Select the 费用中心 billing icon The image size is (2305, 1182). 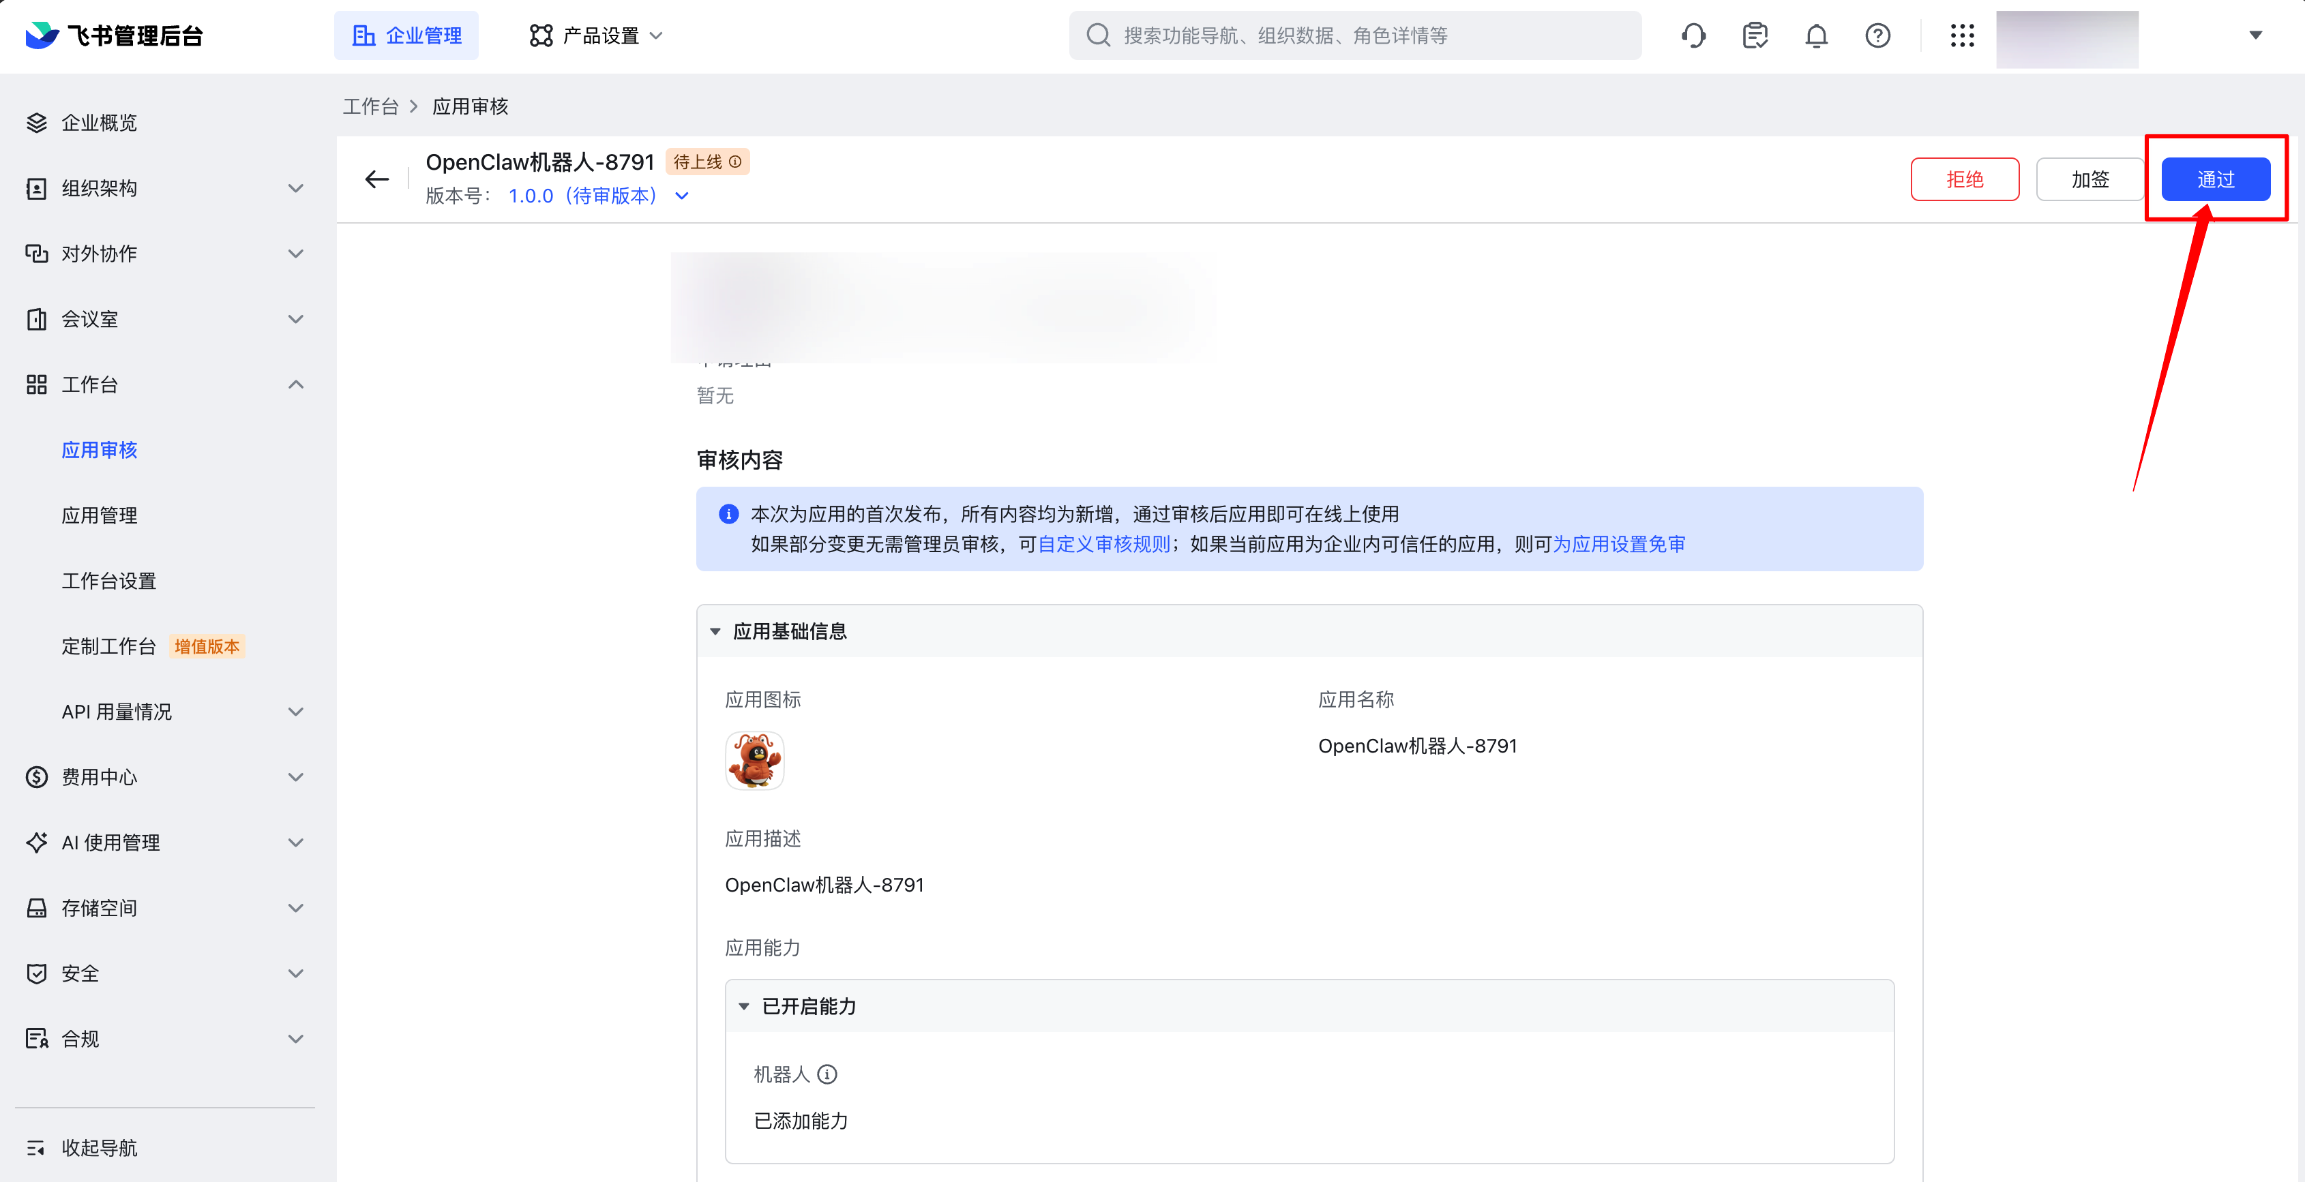(x=35, y=776)
